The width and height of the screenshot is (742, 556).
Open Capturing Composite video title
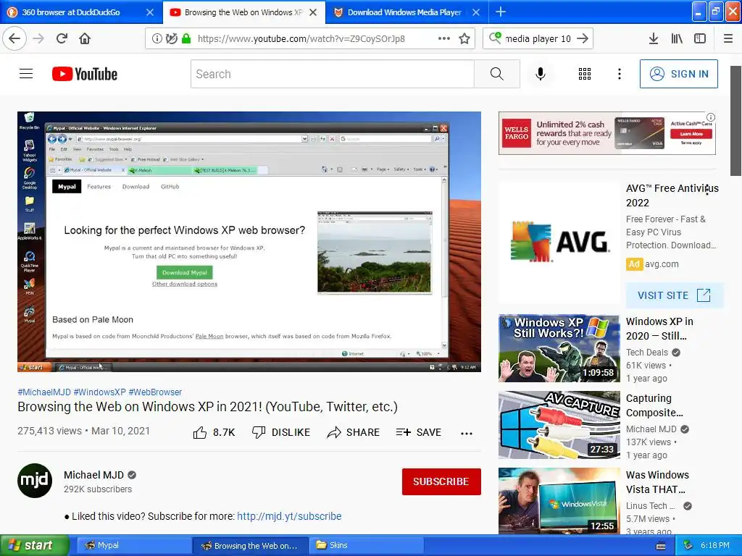click(x=654, y=405)
